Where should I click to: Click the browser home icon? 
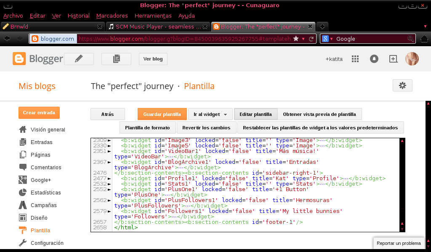pos(424,39)
